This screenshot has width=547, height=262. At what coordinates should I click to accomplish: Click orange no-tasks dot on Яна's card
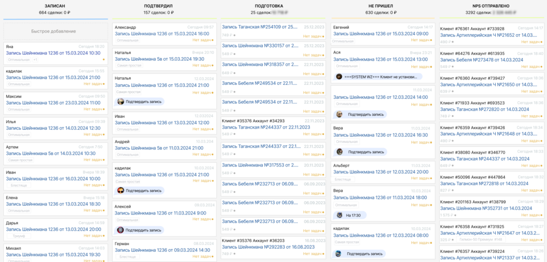coord(103,60)
